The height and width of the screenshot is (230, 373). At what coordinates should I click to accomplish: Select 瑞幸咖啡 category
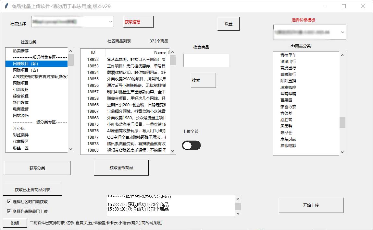coord(306,87)
